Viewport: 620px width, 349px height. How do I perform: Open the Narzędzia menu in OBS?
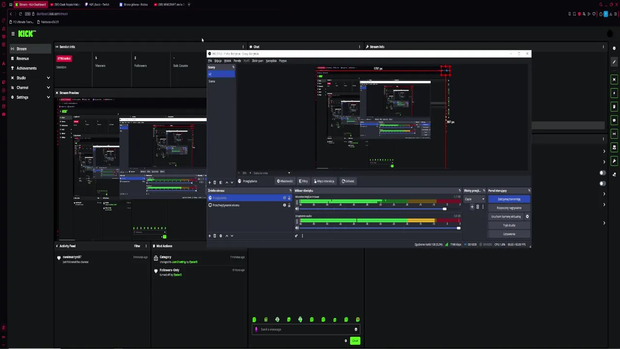click(x=271, y=61)
